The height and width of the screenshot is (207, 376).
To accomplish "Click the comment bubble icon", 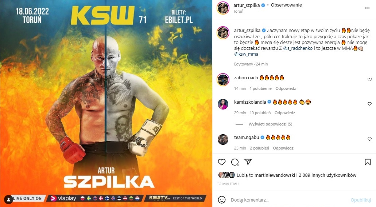I will (x=235, y=162).
